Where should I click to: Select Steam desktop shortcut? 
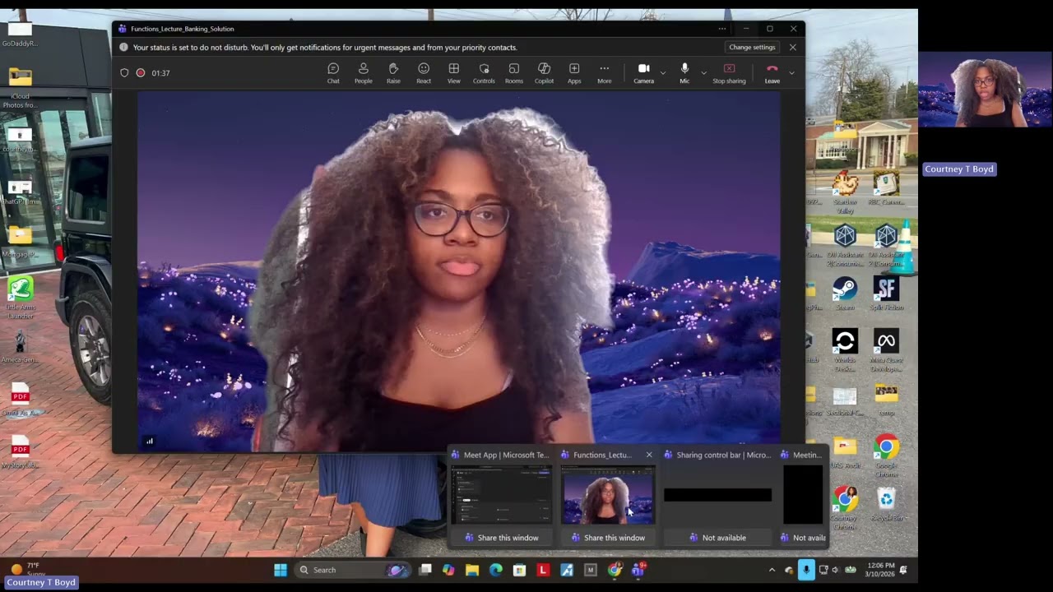click(x=845, y=294)
